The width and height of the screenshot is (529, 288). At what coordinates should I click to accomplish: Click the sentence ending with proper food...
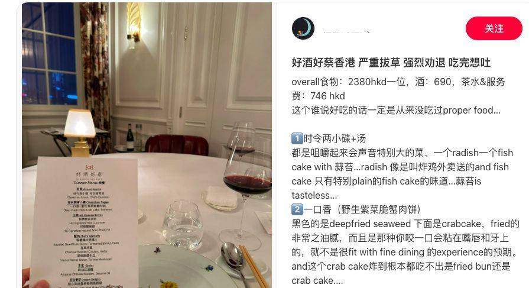396,111
